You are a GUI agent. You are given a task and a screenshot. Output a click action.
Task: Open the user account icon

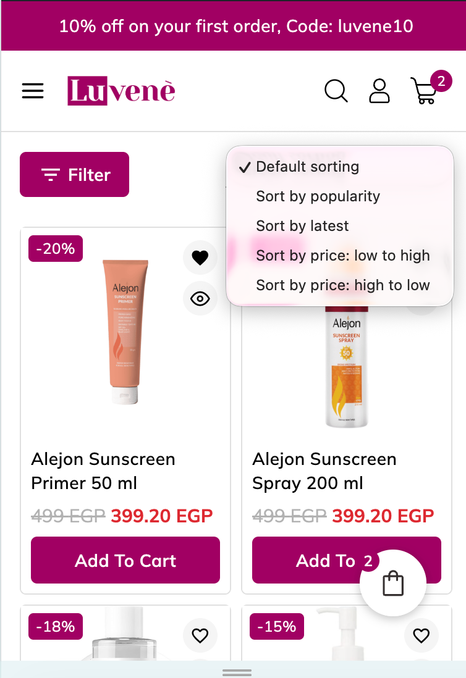(379, 91)
